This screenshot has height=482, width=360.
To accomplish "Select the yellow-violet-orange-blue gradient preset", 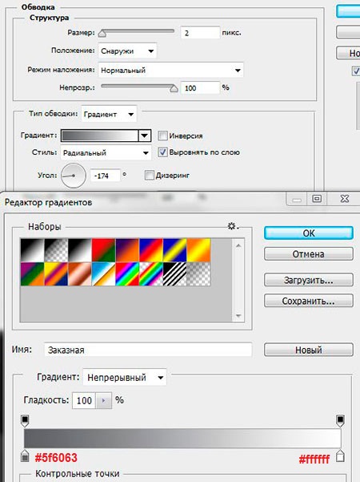I will [56, 274].
